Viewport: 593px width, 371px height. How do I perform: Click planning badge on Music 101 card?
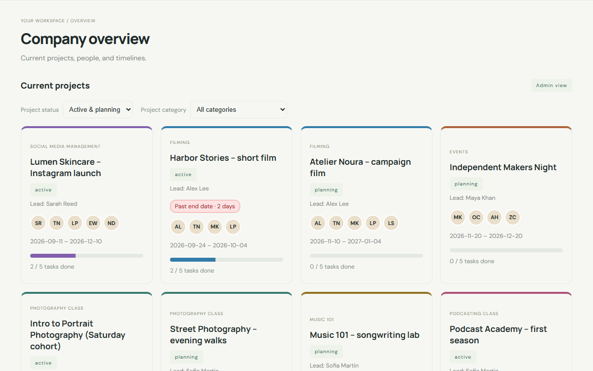(326, 352)
